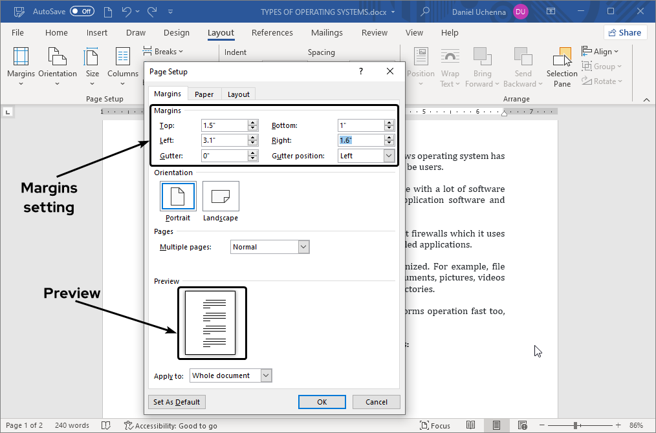656x433 pixels.
Task: Switch to the Paper tab
Action: click(204, 94)
